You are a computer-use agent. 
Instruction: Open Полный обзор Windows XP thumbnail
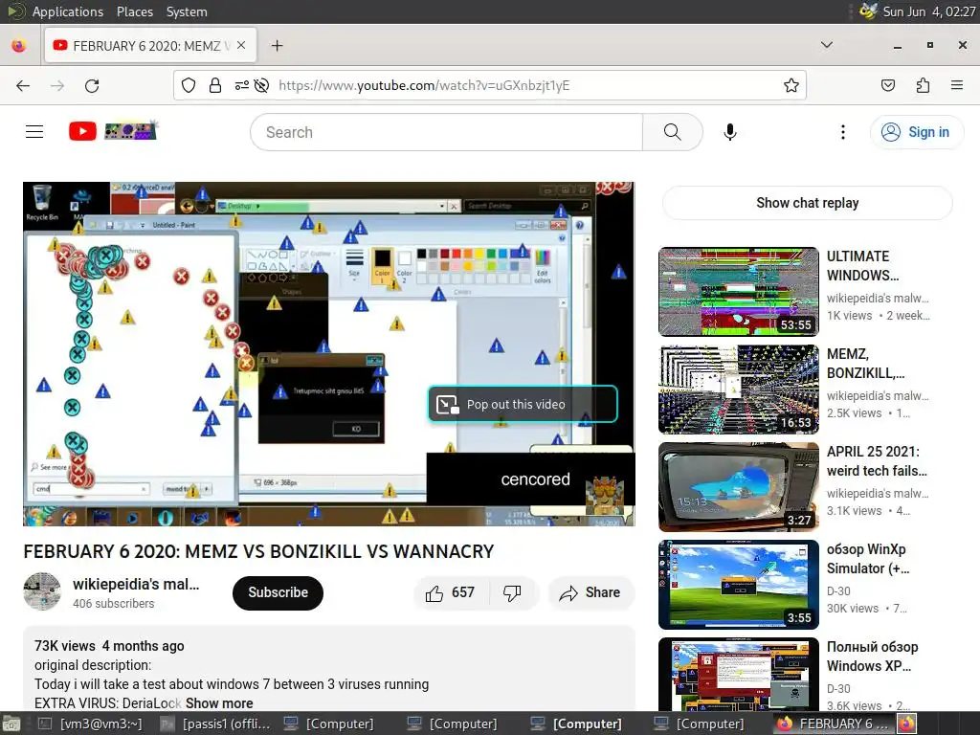click(x=738, y=675)
